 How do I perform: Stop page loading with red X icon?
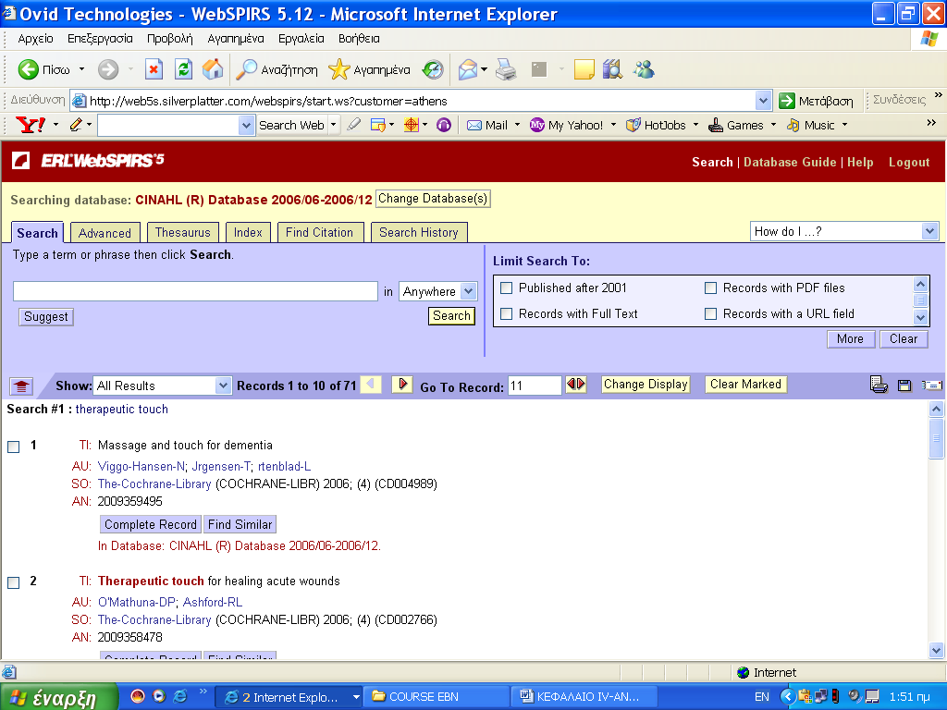154,69
